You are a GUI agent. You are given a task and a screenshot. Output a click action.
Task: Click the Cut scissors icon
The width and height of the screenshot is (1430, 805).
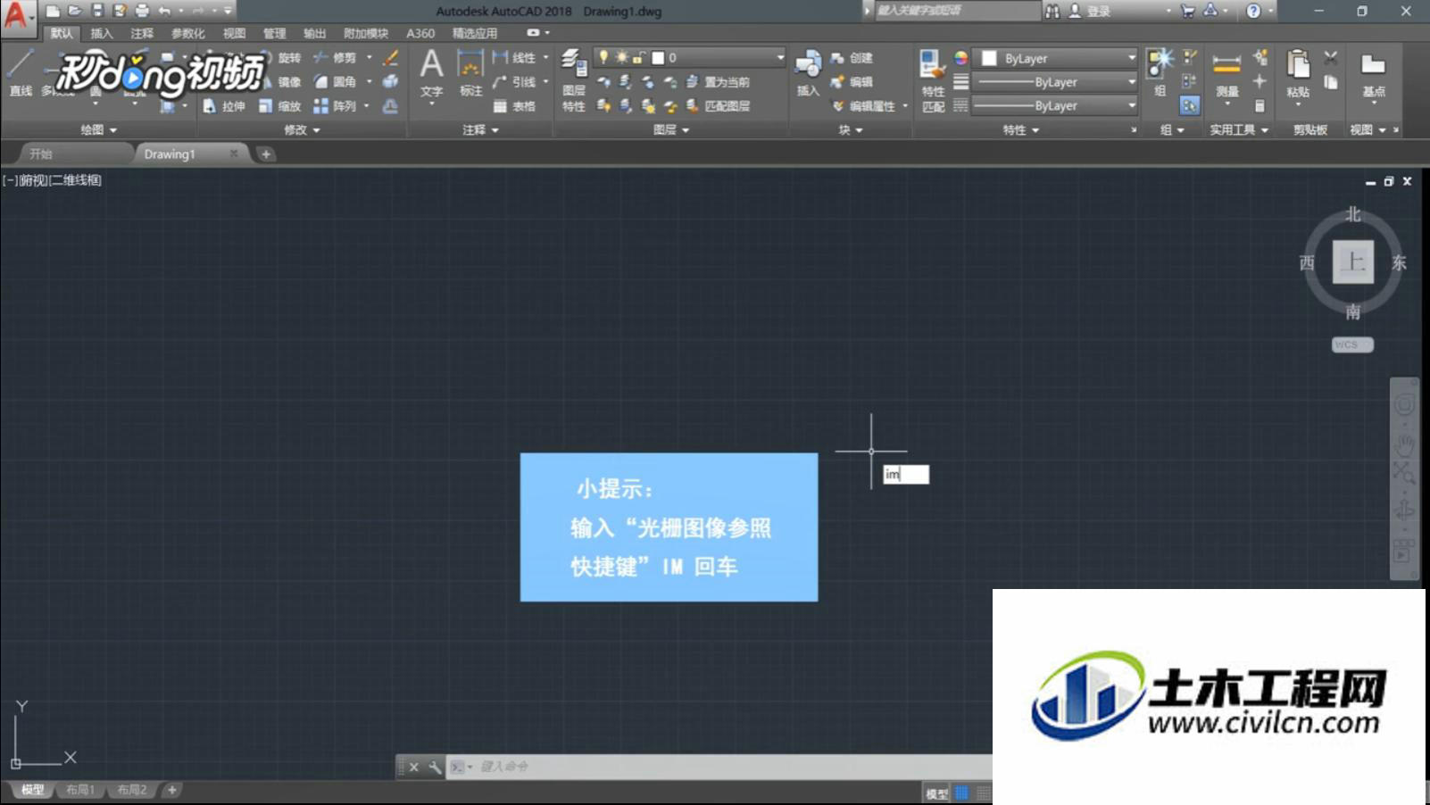pyautogui.click(x=1331, y=58)
